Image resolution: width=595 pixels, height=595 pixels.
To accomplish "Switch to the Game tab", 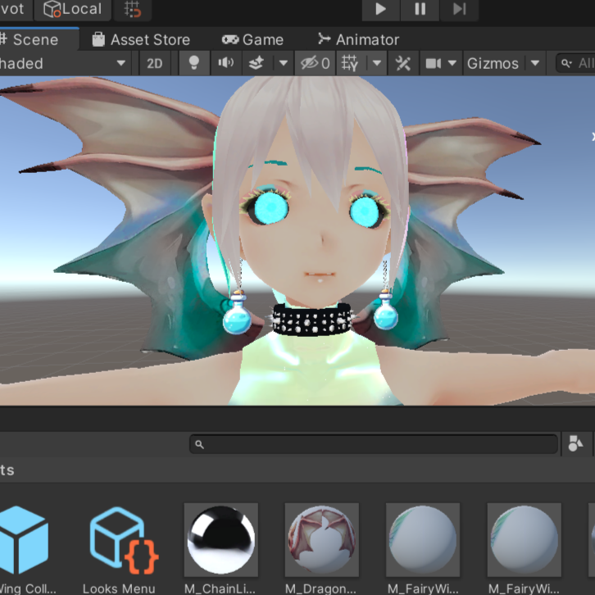I will pyautogui.click(x=252, y=39).
